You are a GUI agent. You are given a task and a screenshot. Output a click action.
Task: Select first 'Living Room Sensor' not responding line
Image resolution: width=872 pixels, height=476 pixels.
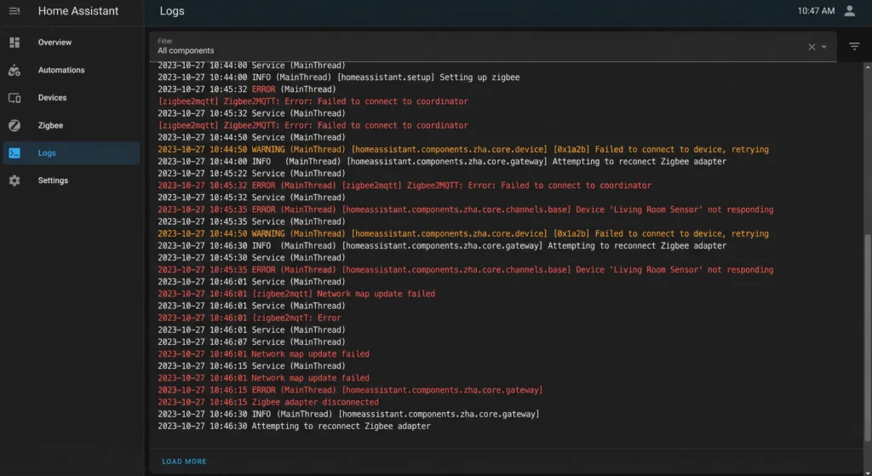tap(466, 209)
